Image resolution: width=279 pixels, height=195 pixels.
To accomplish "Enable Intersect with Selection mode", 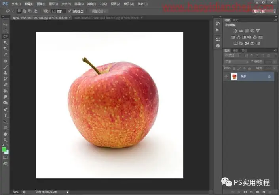I will pos(36,11).
